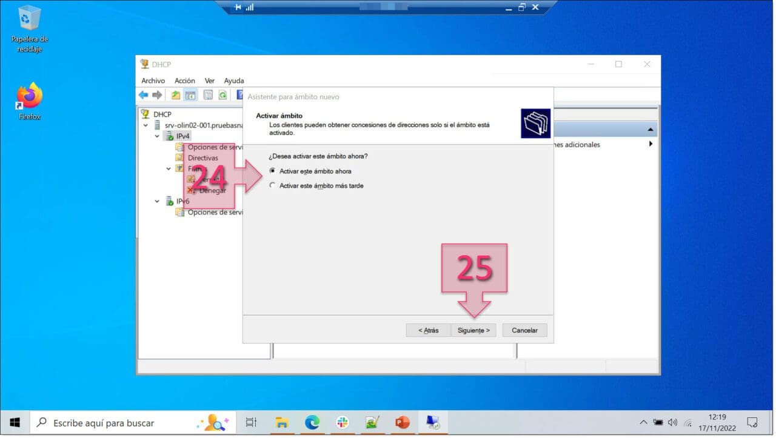Open the green editor app on the taskbar
The width and height of the screenshot is (776, 438).
373,422
